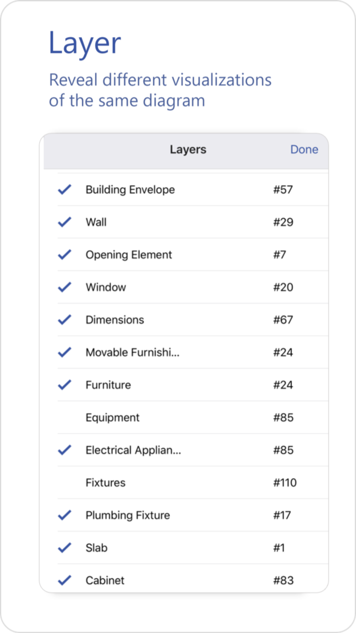Click the Wall layer row label
This screenshot has width=356, height=633.
click(96, 222)
